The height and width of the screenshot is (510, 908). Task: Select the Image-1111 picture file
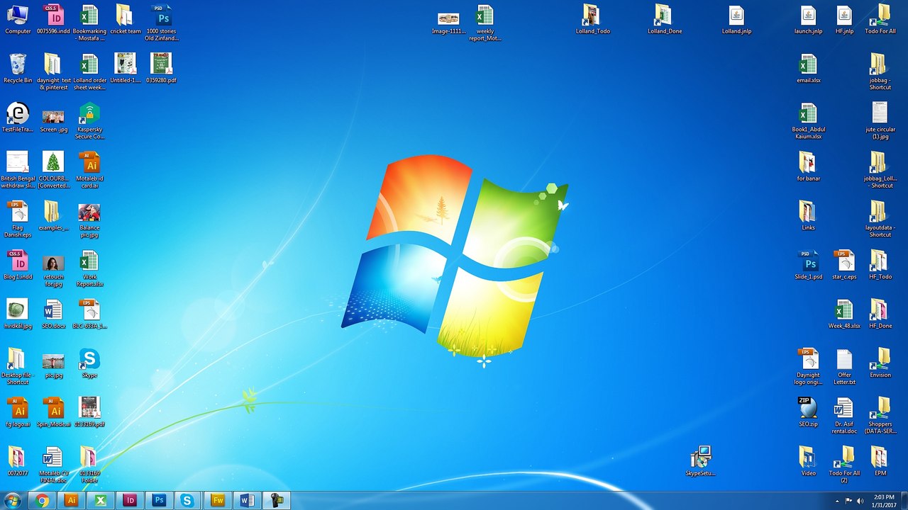point(448,23)
